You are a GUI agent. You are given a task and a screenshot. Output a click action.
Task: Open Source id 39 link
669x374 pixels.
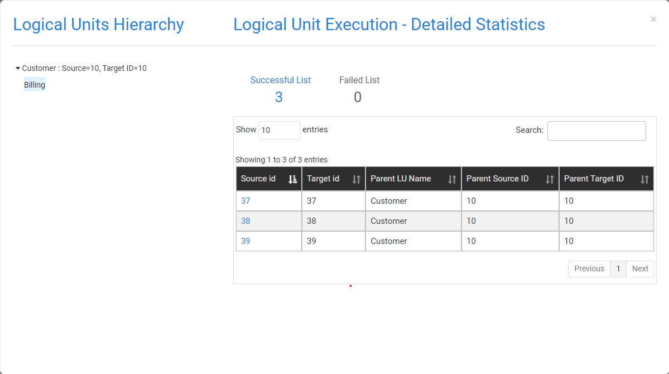(246, 241)
